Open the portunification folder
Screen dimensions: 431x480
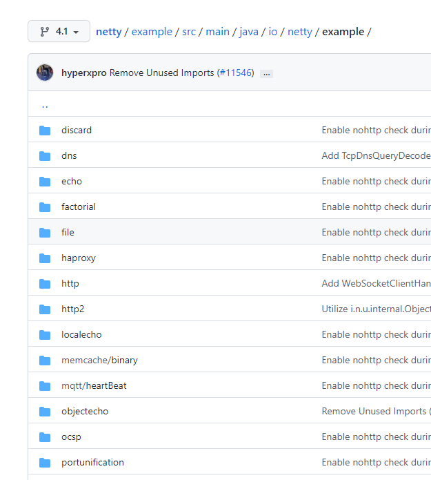[x=92, y=462]
